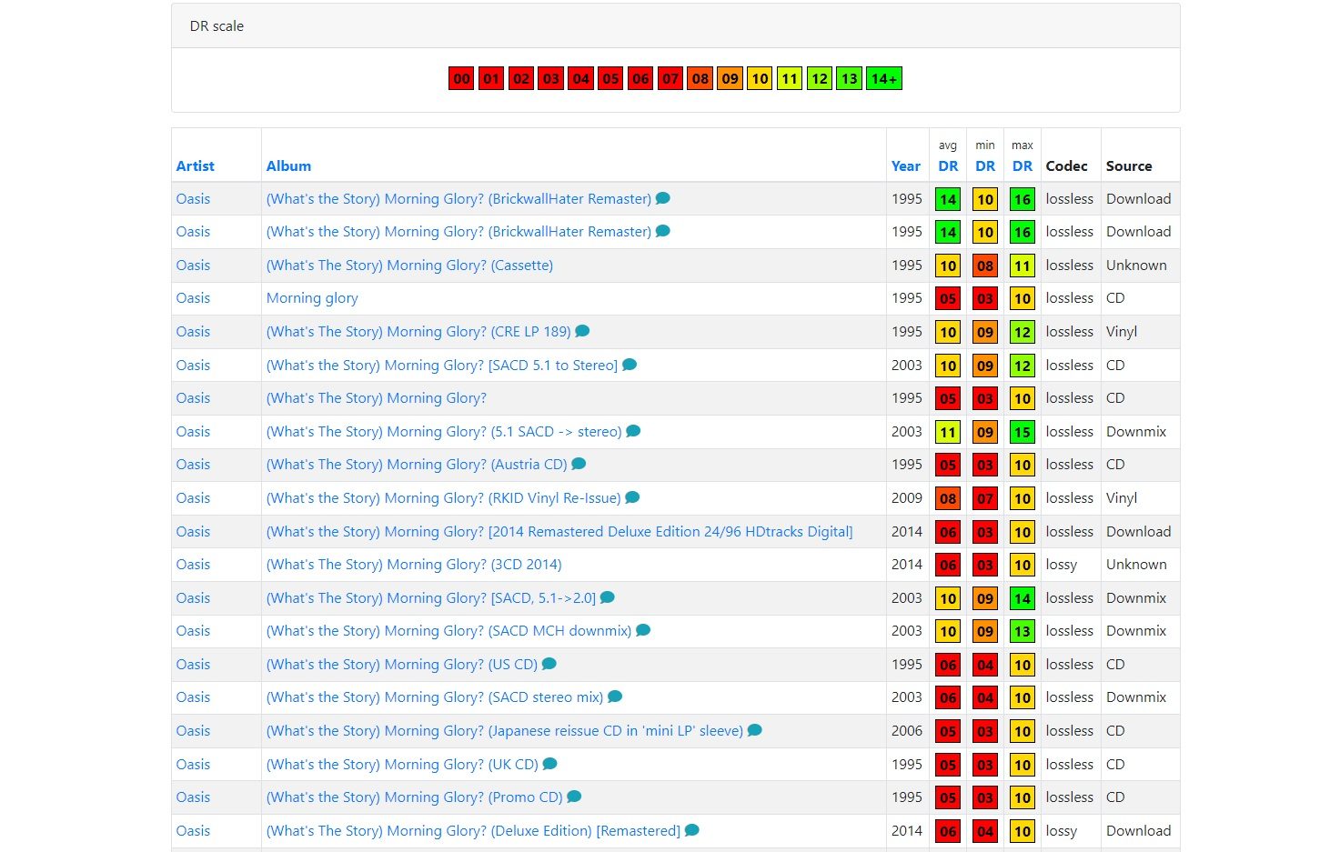Sort table by Artist column
The width and height of the screenshot is (1340, 852).
195,165
